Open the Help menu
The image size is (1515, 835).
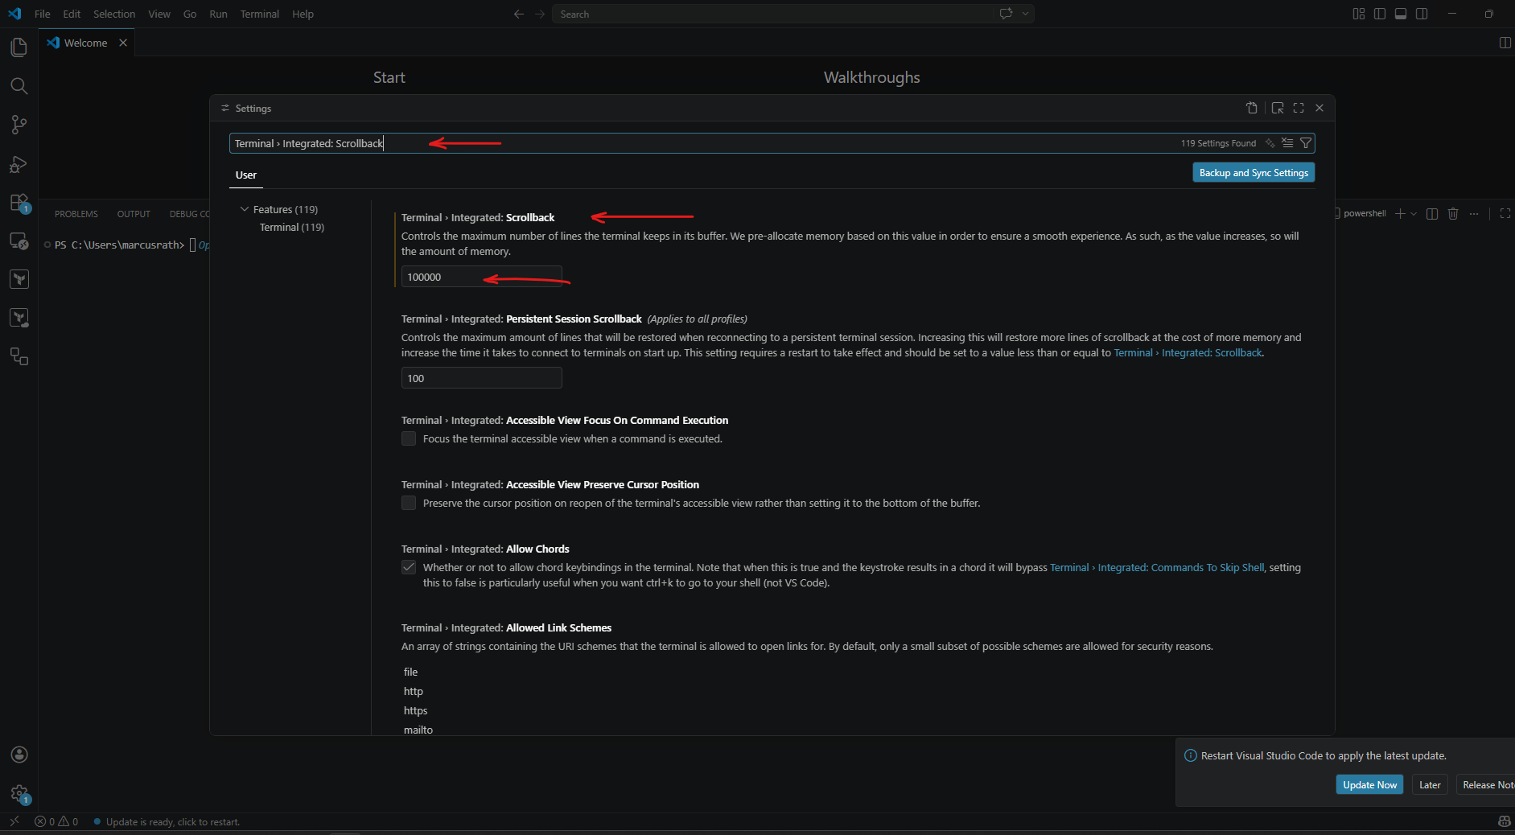click(303, 14)
